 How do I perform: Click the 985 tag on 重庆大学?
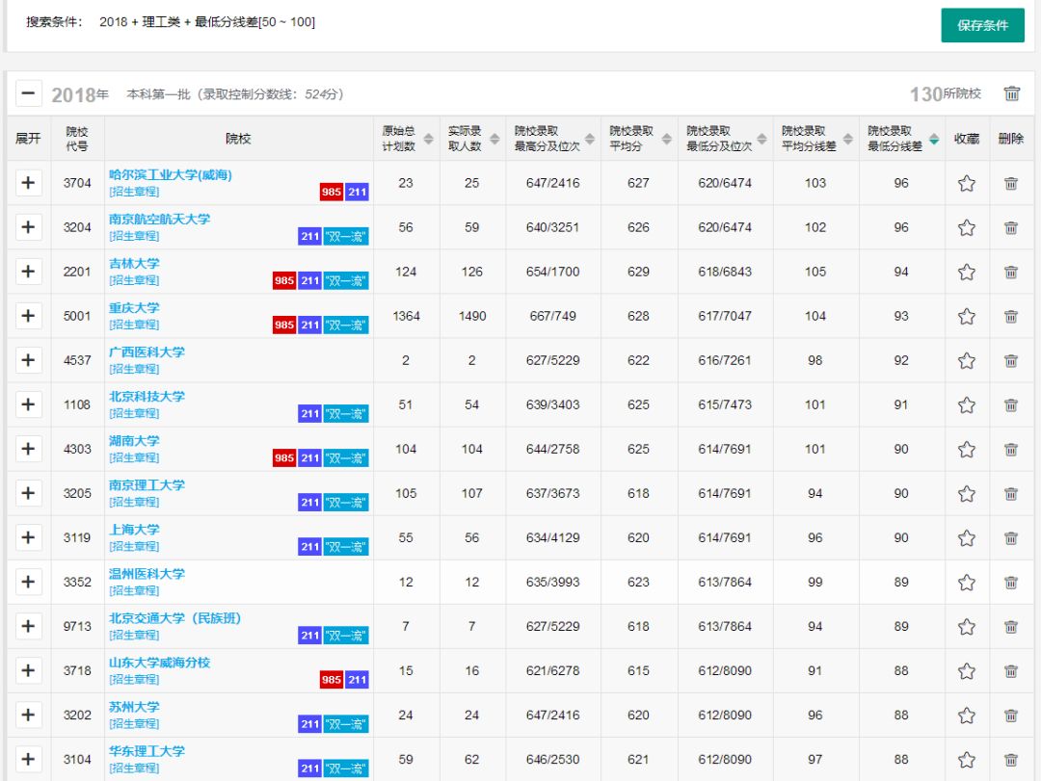(284, 325)
